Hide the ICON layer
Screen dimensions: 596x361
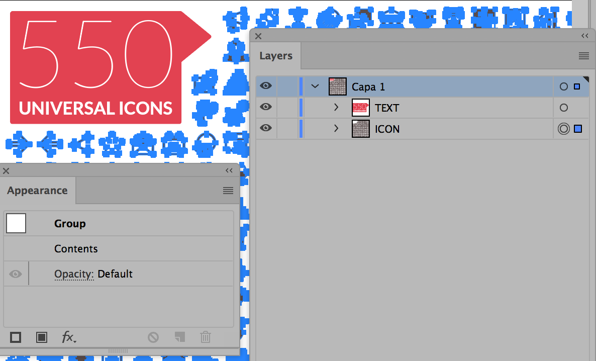coord(266,128)
